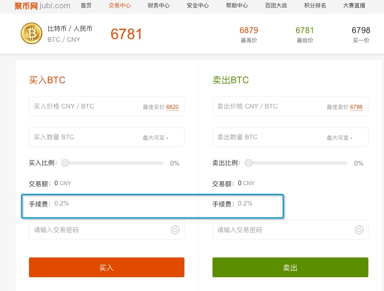Click the best buy price 6820 link
The width and height of the screenshot is (384, 291).
[x=172, y=107]
